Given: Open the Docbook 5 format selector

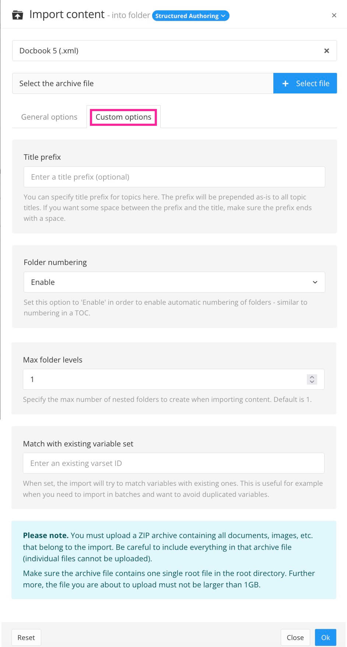Looking at the screenshot, I should 166,51.
